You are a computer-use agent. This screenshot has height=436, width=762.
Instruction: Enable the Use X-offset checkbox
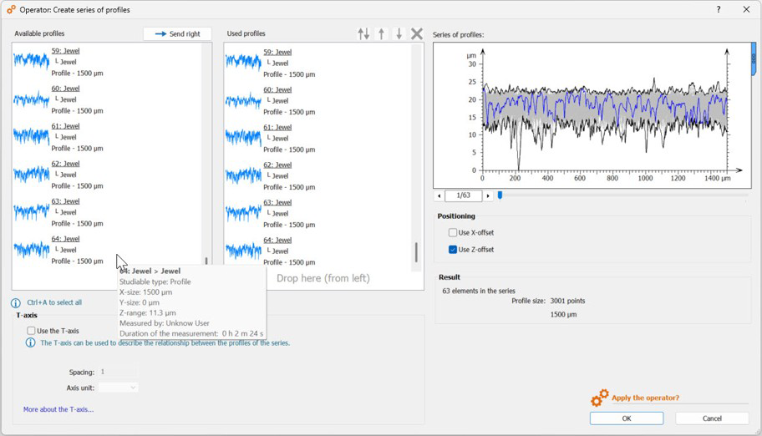pyautogui.click(x=453, y=233)
